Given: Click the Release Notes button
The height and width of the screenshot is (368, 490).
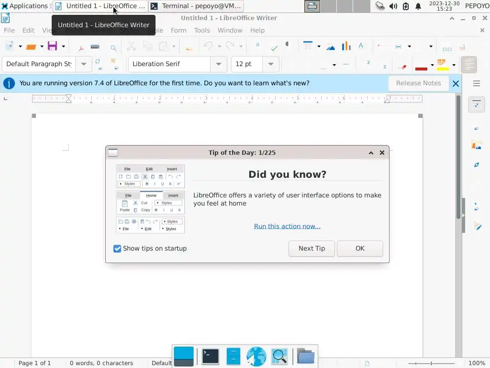Looking at the screenshot, I should click(418, 83).
